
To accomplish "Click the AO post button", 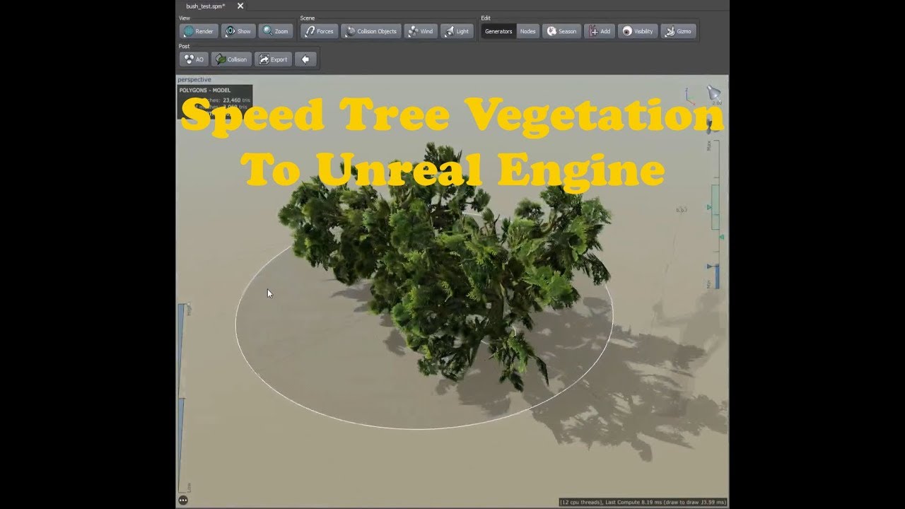I will pos(194,59).
